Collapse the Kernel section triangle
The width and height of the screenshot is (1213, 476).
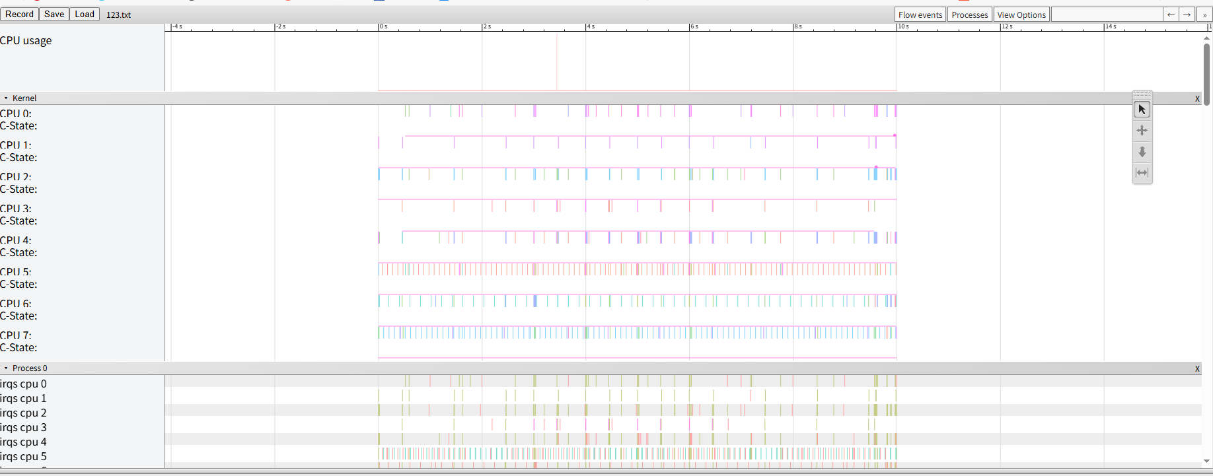point(6,98)
